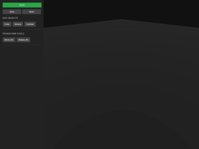The width and height of the screenshot is (199, 149).
Task: Open a saved scene with the Open button
Action: click(x=31, y=12)
